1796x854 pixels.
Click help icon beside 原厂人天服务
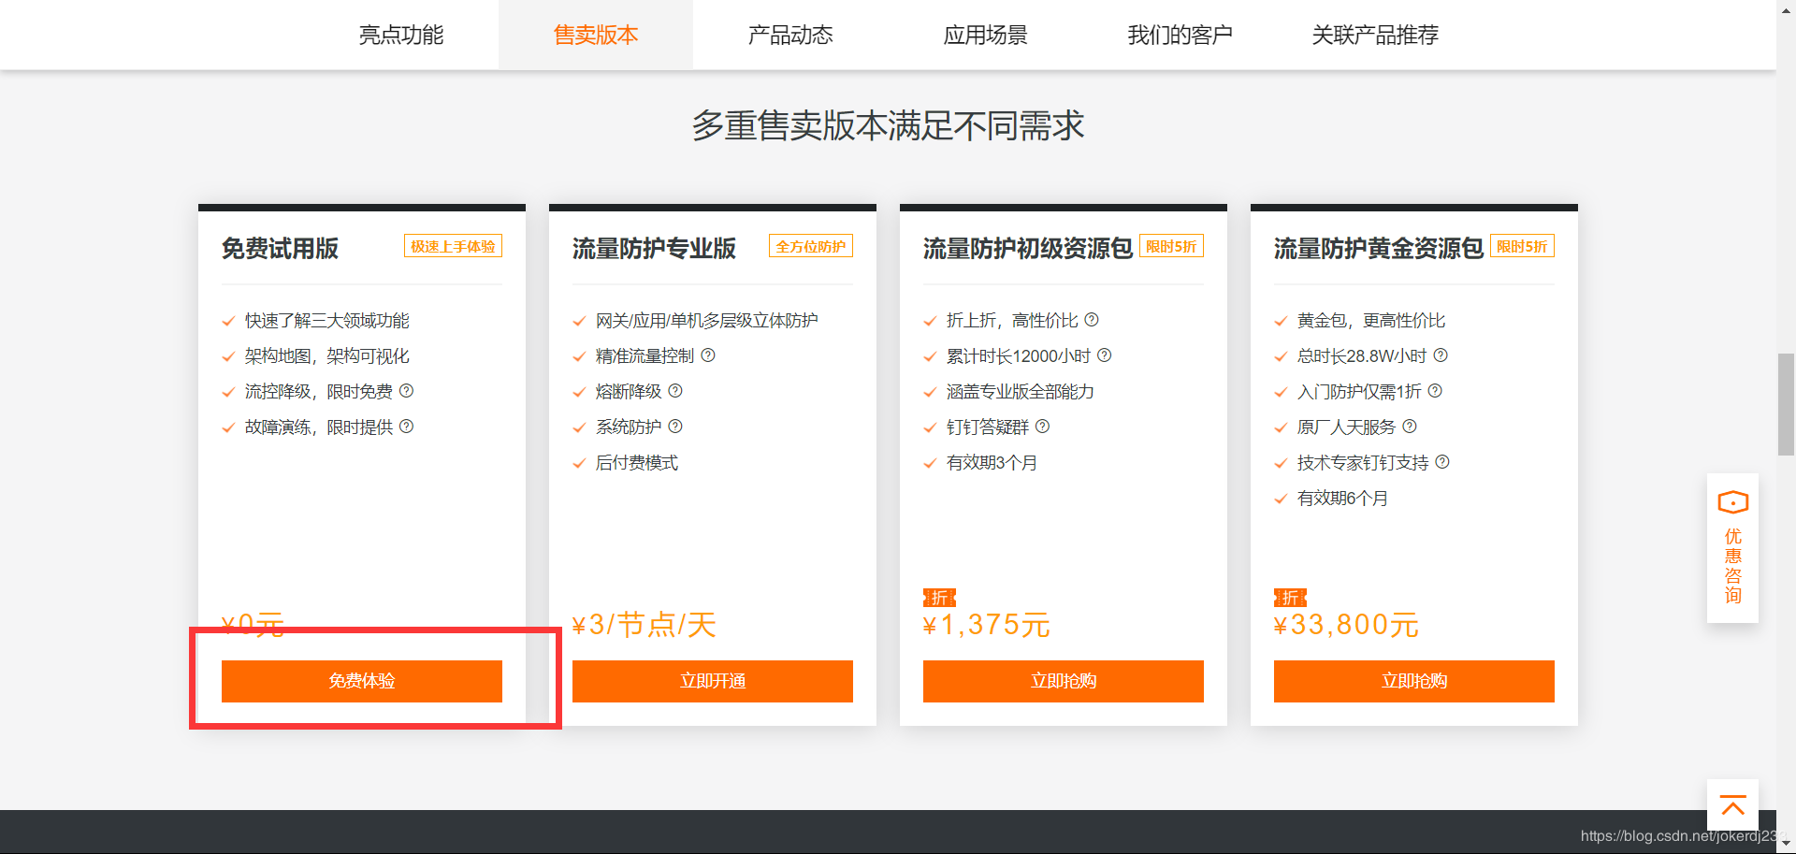(1410, 427)
